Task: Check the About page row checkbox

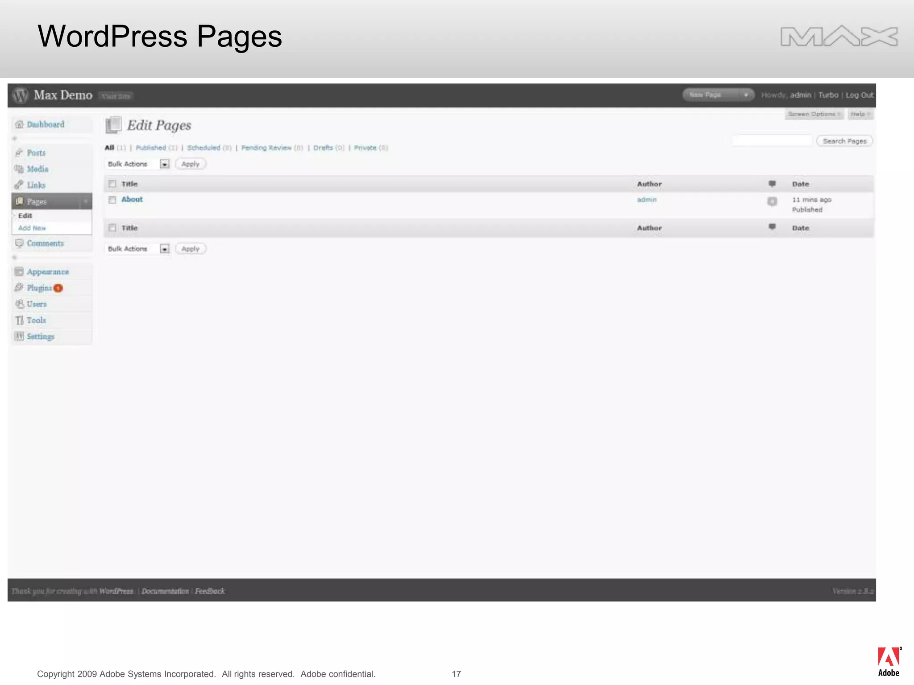Action: point(112,200)
